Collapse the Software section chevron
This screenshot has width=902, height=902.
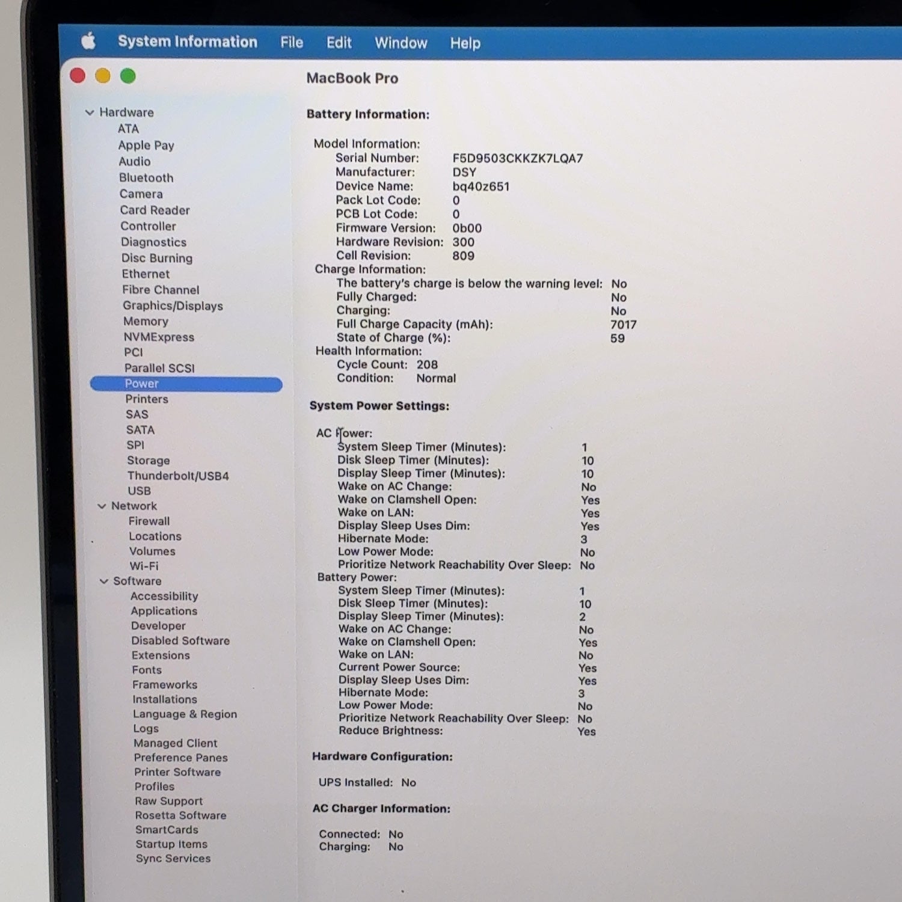tap(104, 581)
